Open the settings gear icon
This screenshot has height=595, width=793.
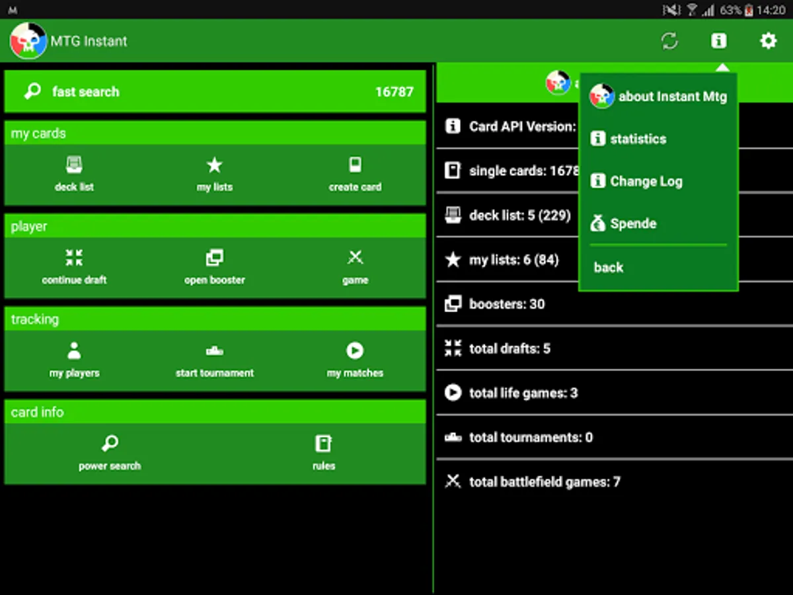pos(768,41)
